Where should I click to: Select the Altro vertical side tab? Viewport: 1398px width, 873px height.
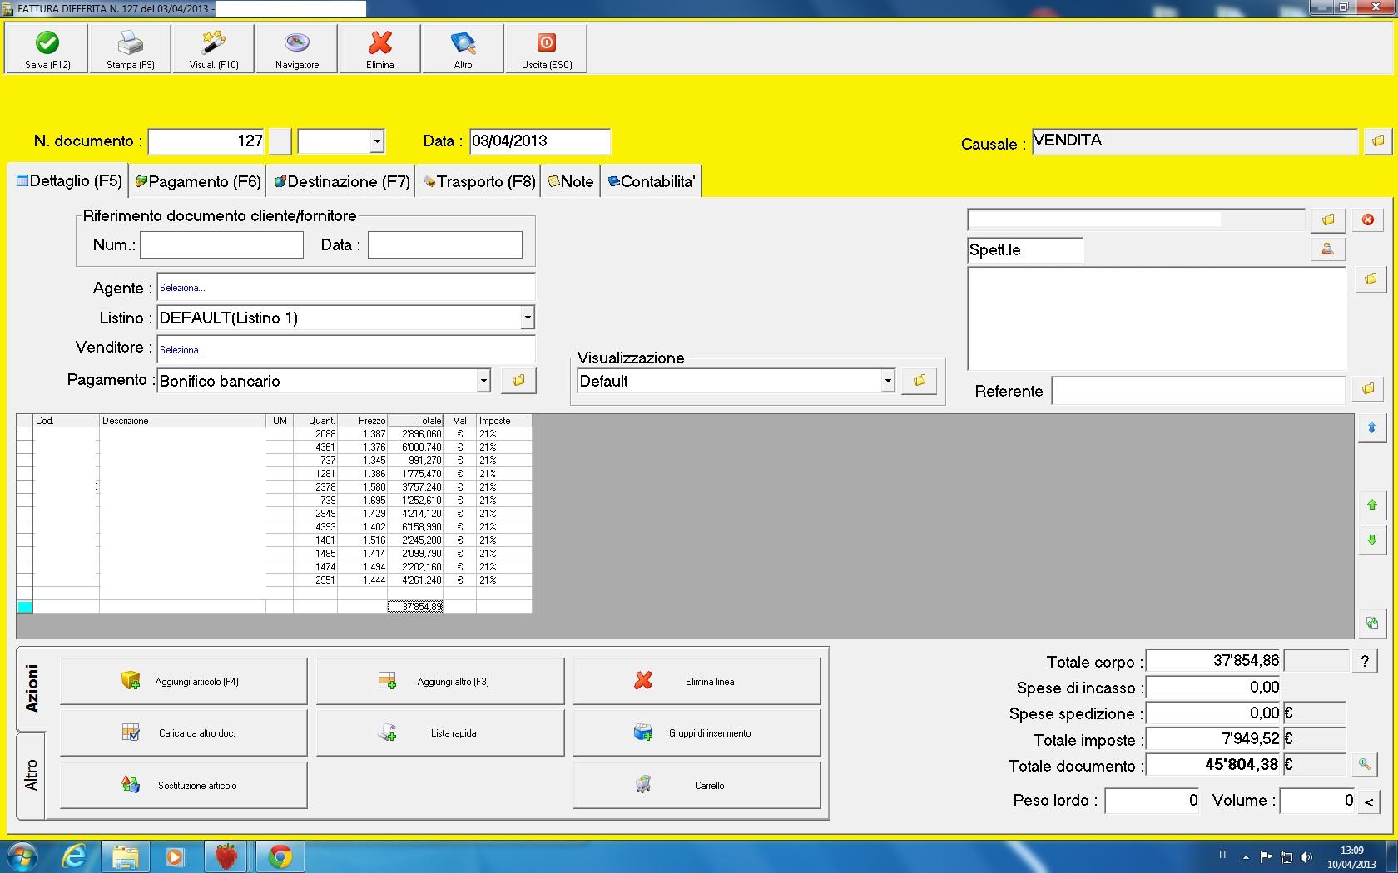31,775
